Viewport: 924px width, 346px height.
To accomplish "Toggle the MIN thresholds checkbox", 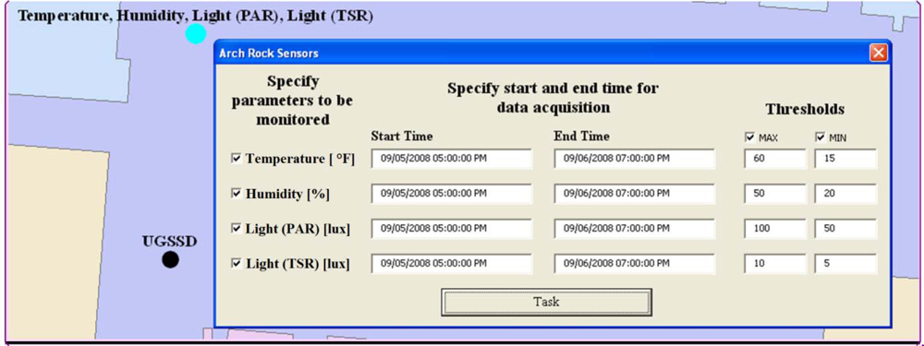I will point(821,137).
